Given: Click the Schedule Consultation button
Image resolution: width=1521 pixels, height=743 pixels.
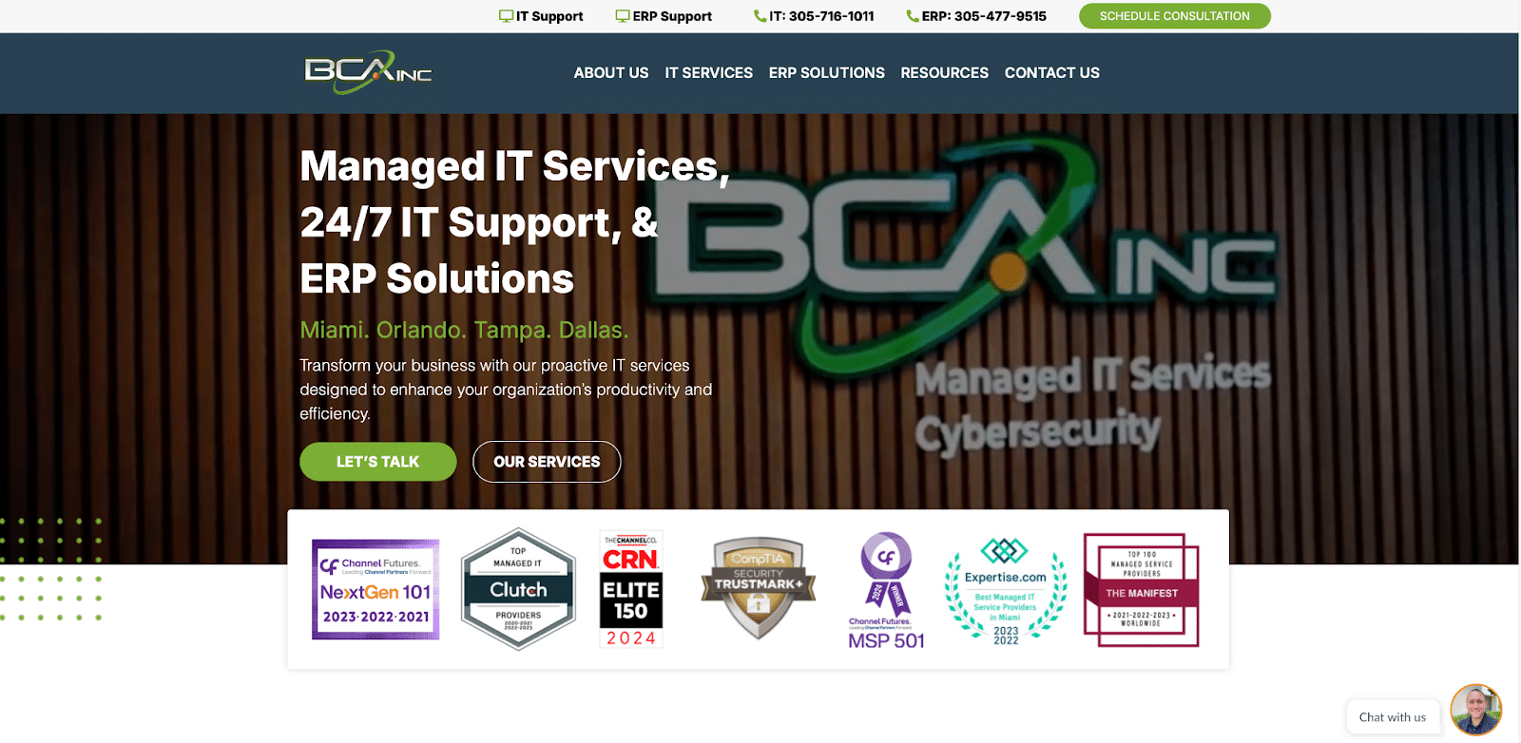Looking at the screenshot, I should point(1175,16).
